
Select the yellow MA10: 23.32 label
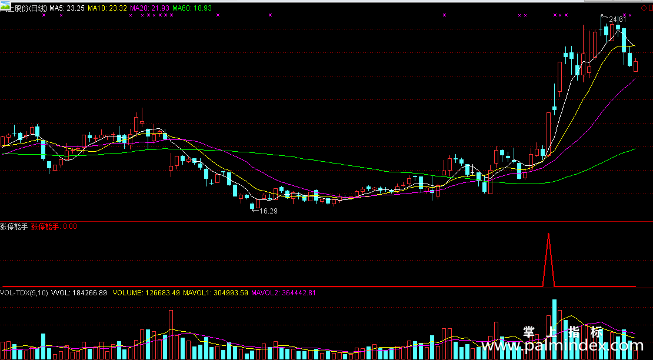coord(107,8)
